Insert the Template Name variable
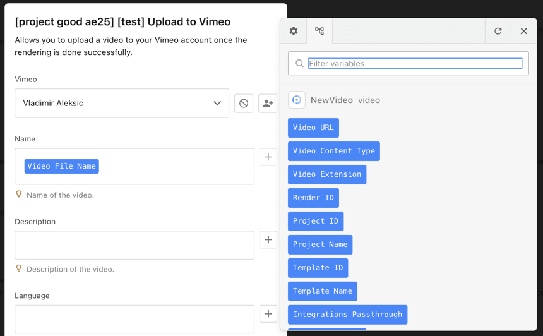Viewport: 543px width, 336px height. click(323, 291)
